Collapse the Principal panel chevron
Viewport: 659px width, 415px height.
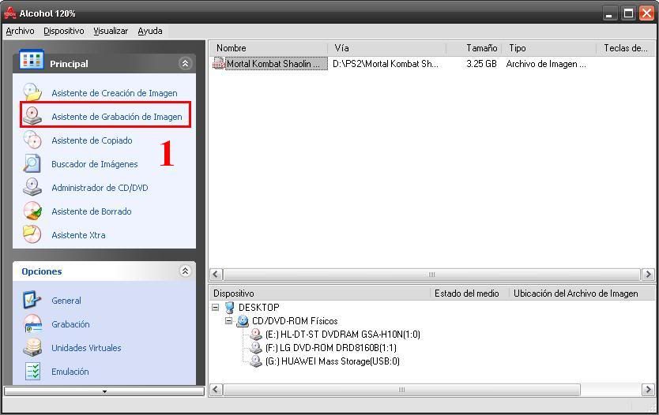(x=185, y=63)
